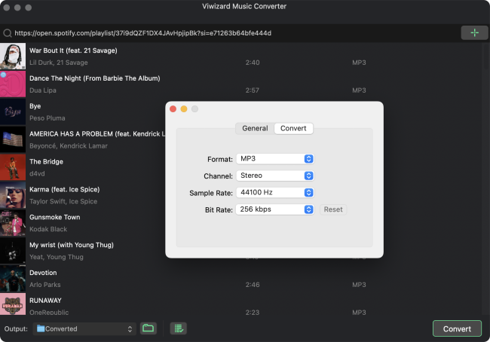The image size is (490, 342).
Task: Open the Output Converted folder dropdown
Action: [84, 328]
